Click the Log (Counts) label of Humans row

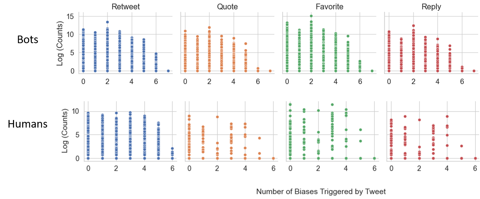click(65, 130)
